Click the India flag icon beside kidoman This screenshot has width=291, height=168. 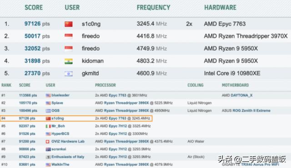coord(69,61)
